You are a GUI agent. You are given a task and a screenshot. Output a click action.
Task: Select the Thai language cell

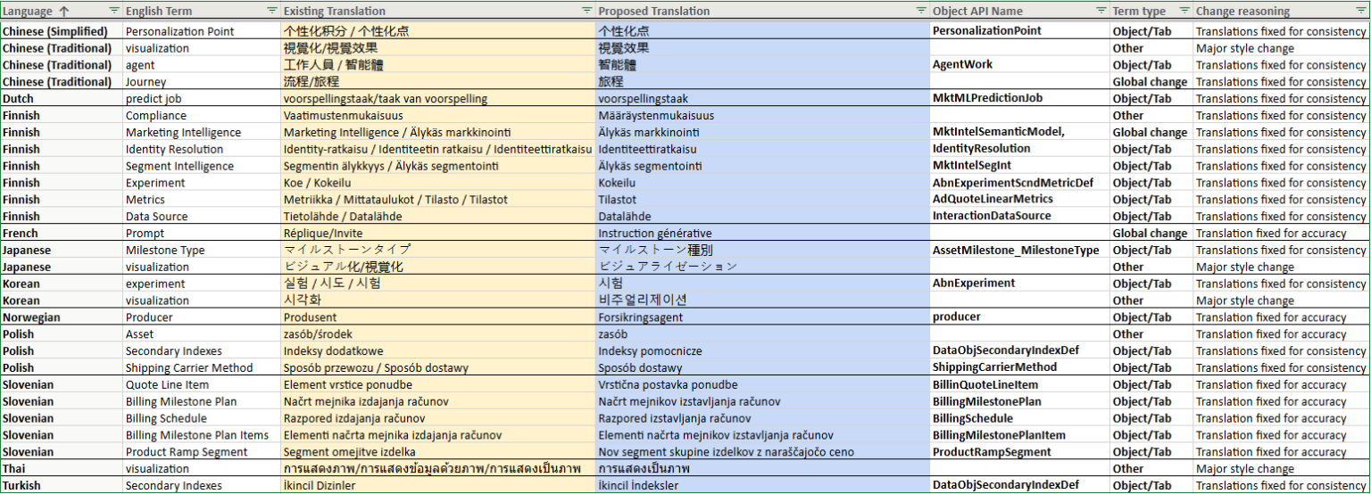pyautogui.click(x=62, y=469)
